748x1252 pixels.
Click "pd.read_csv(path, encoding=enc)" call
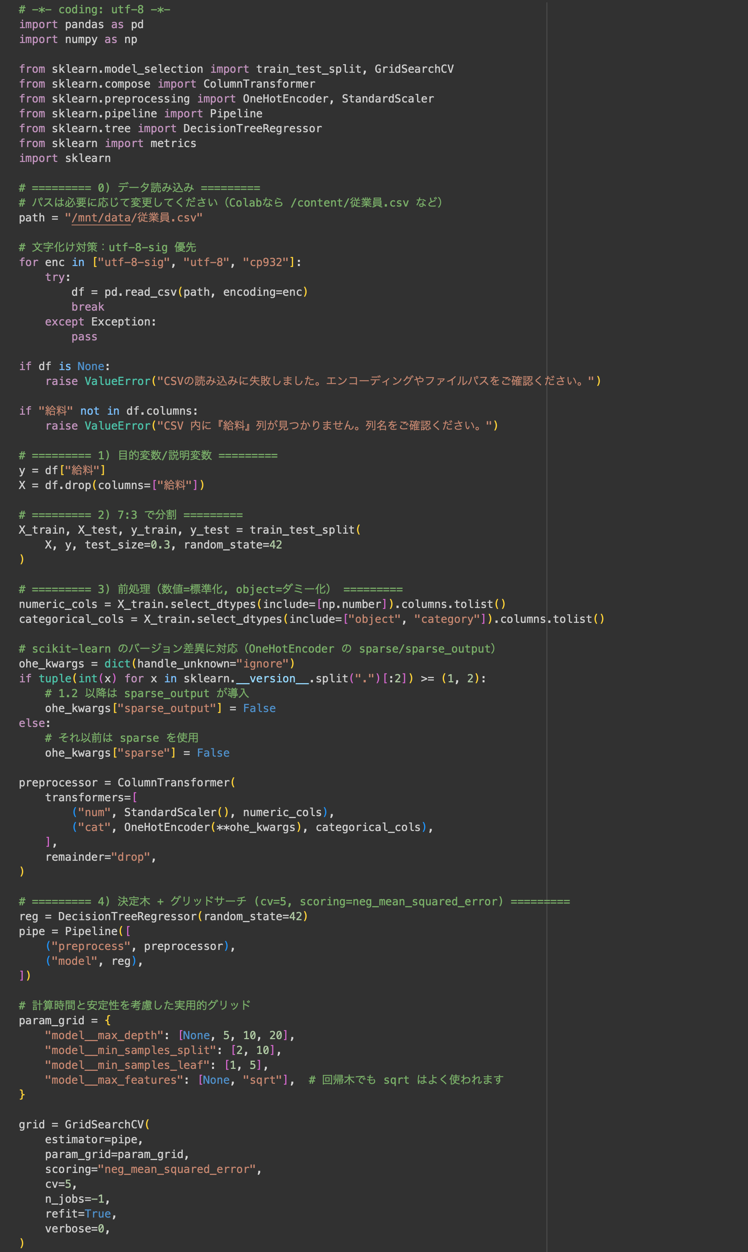tap(206, 292)
